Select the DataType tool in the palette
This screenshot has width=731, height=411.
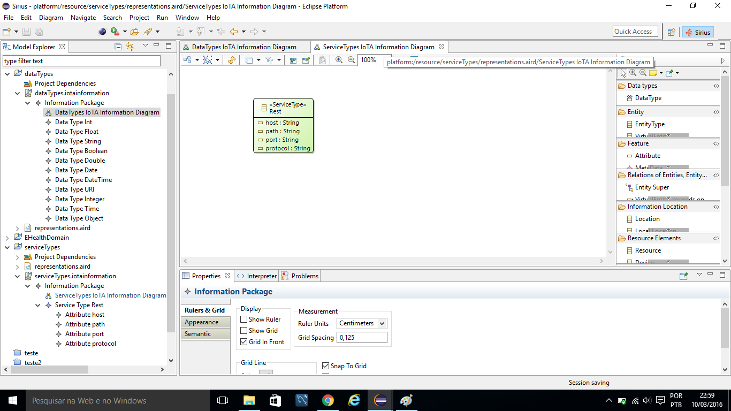pos(648,98)
